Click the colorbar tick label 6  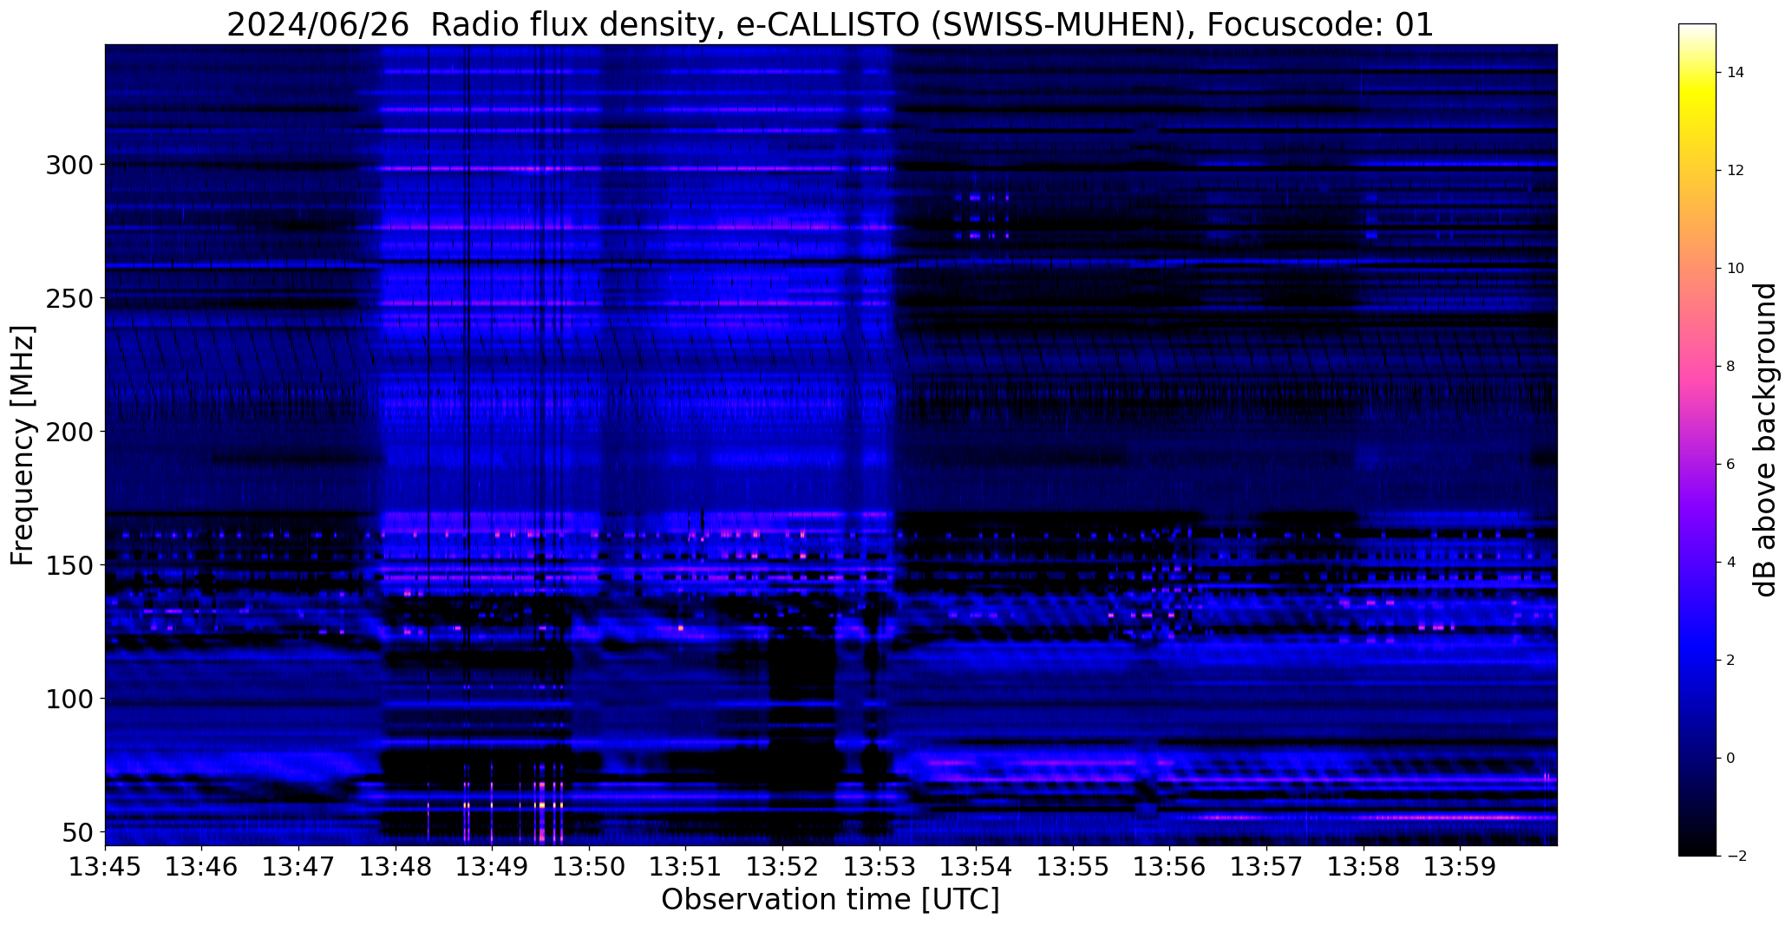(x=1731, y=465)
